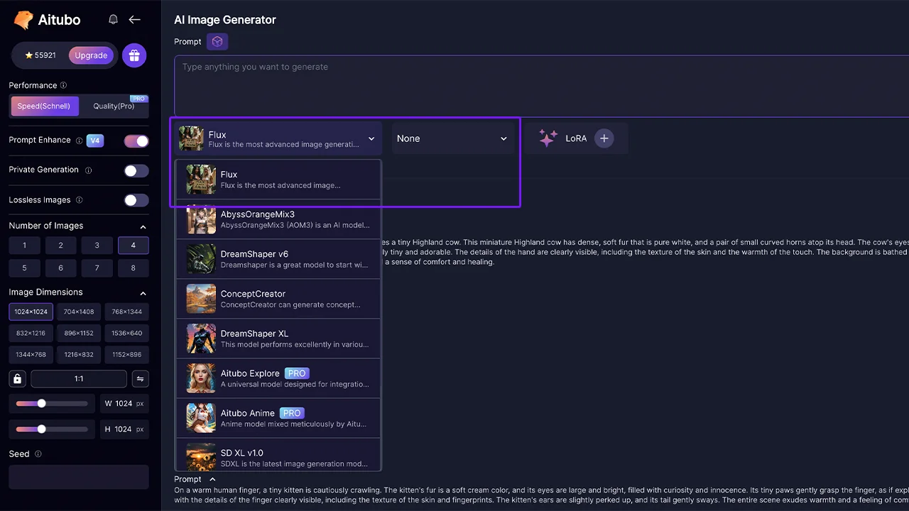The width and height of the screenshot is (909, 511).
Task: Toggle the aspect ratio lock icon
Action: click(x=18, y=378)
